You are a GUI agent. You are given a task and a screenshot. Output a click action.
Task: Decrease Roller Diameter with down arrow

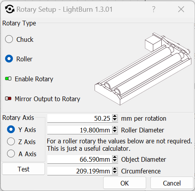(x=115, y=132)
